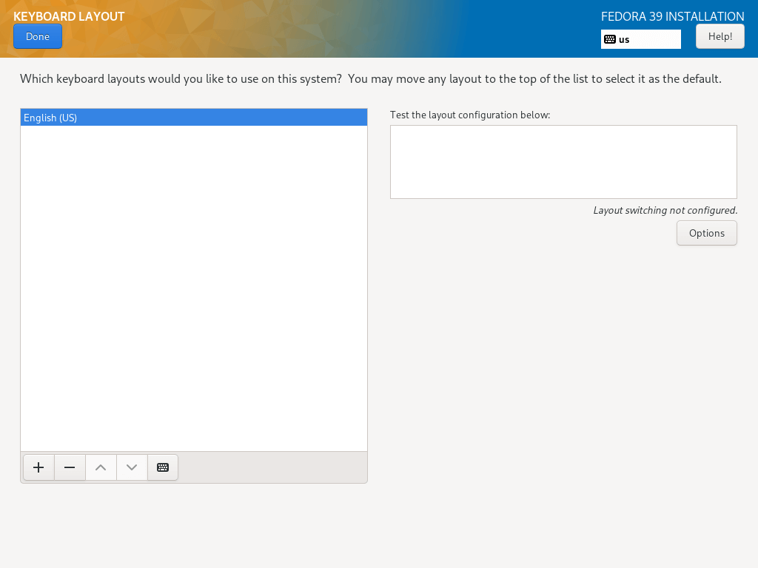Click the plus icon to add a layout

coord(38,467)
